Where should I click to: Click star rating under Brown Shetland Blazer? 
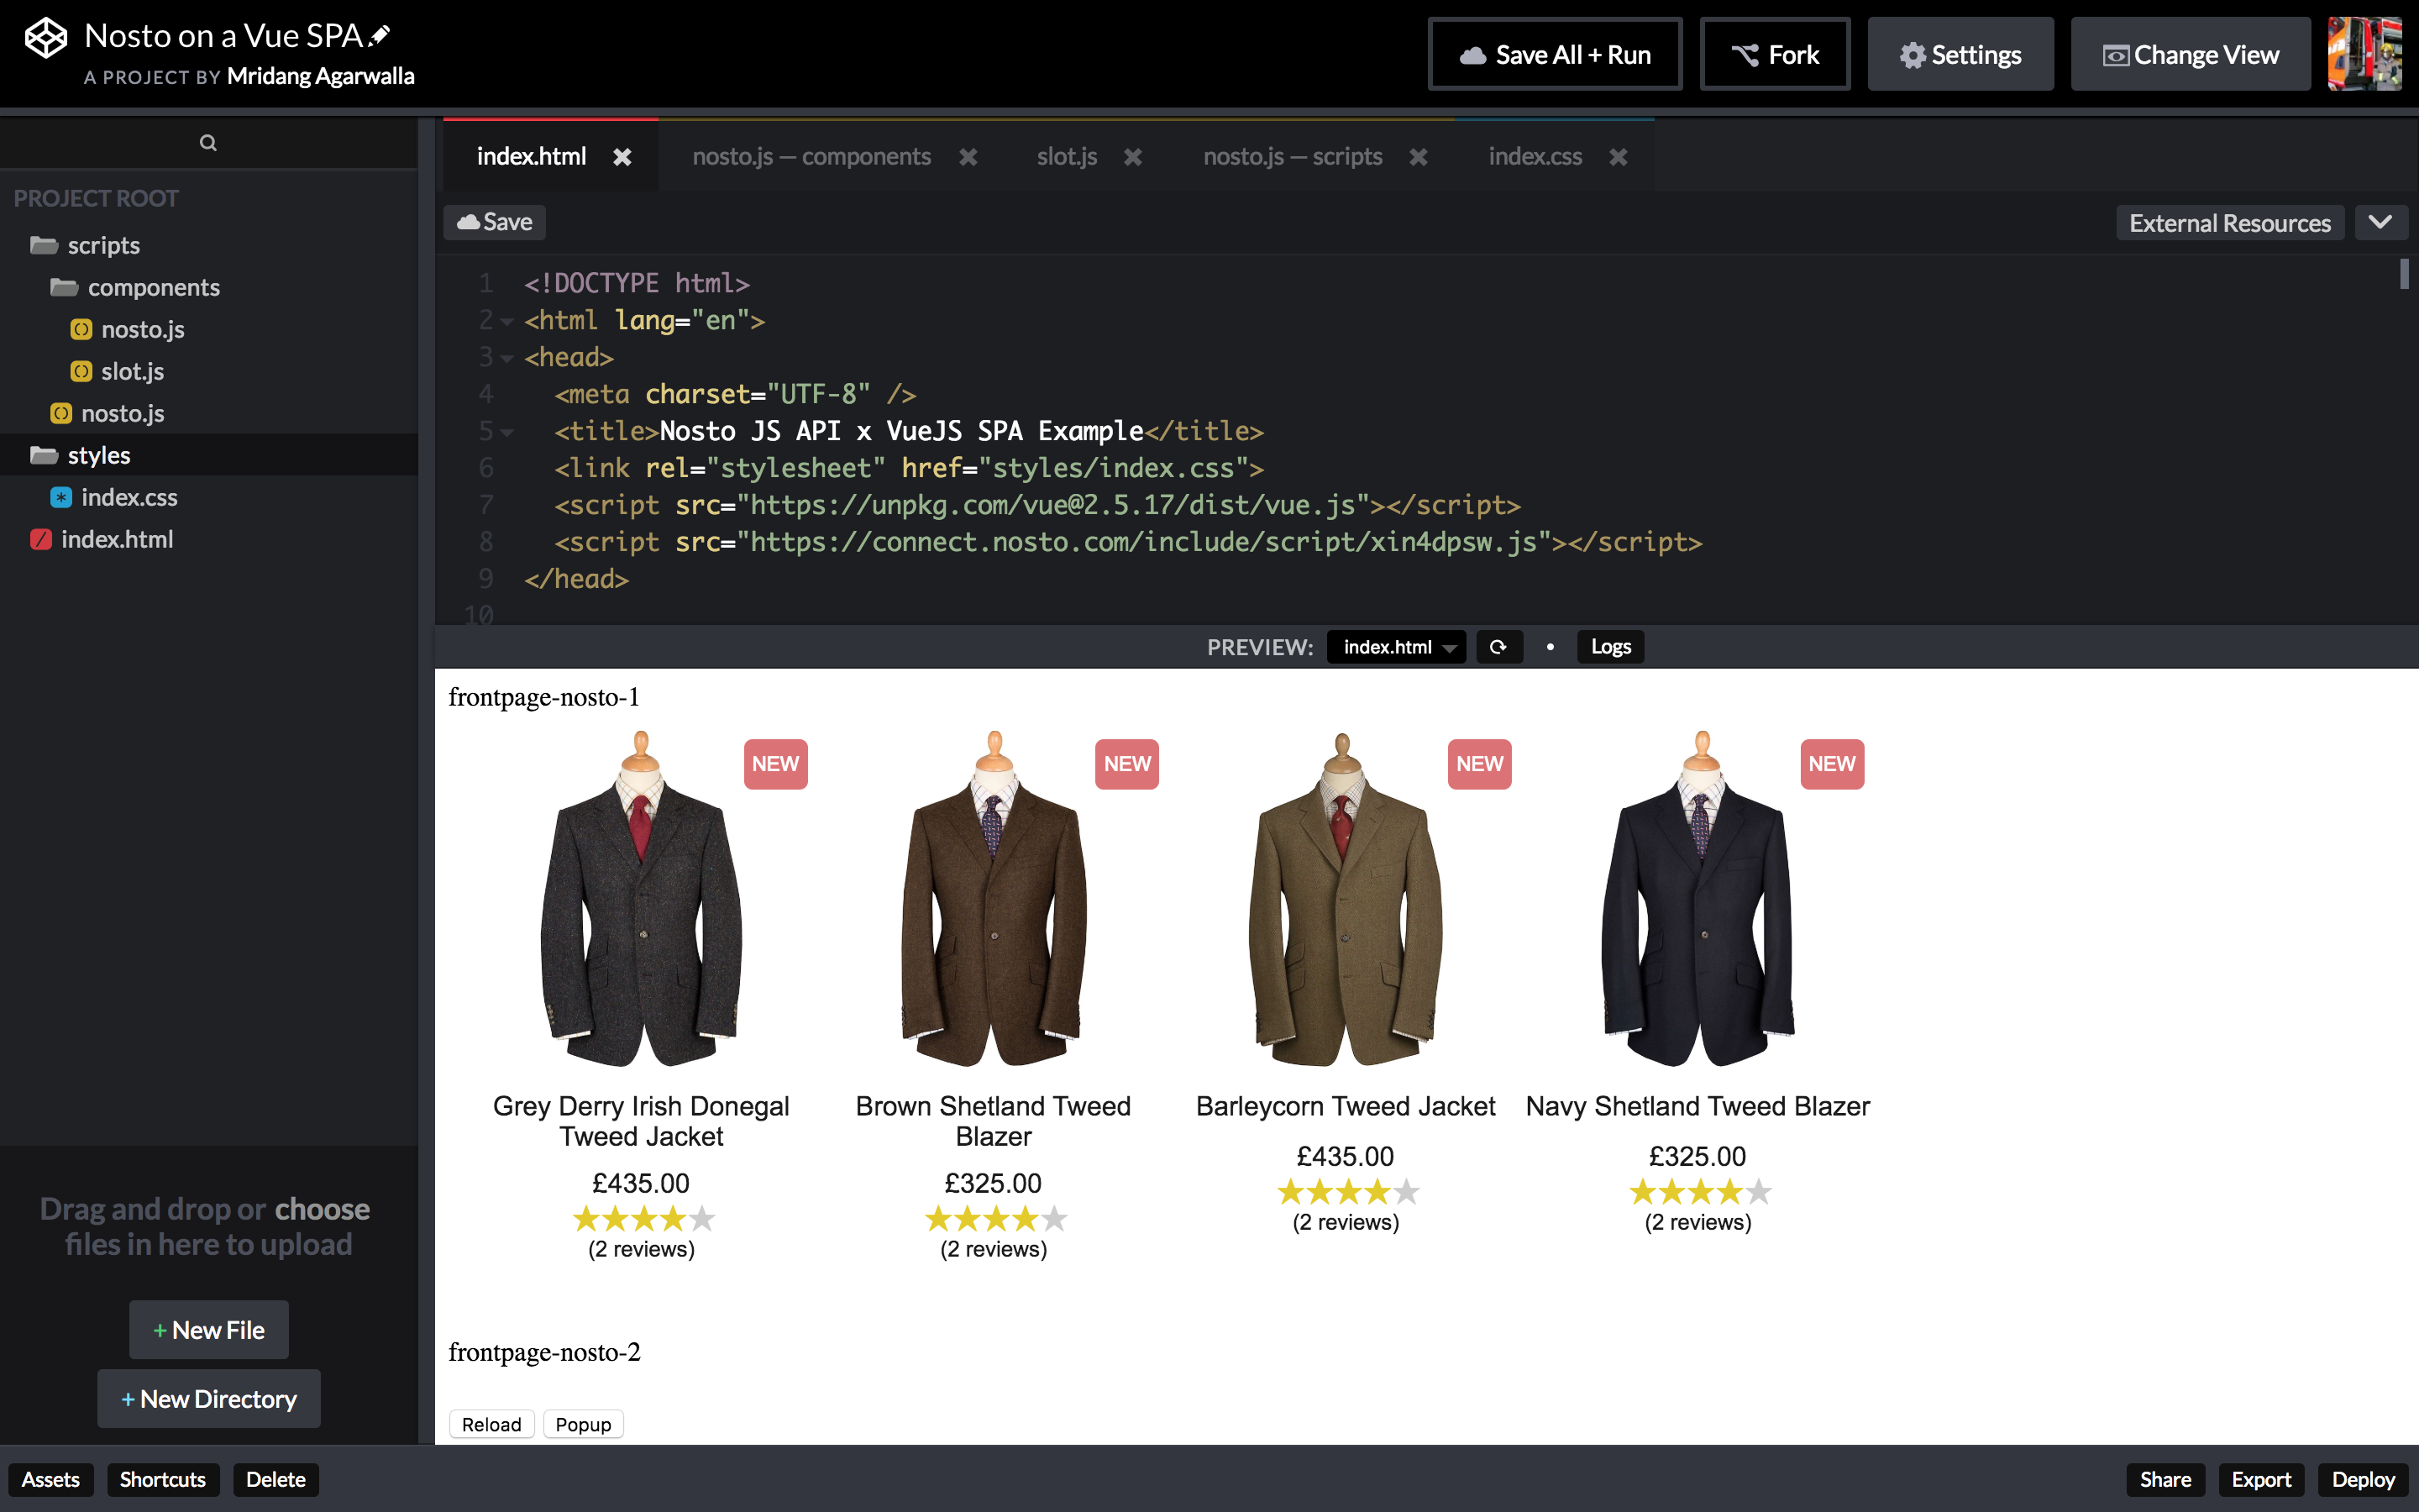pos(995,1219)
